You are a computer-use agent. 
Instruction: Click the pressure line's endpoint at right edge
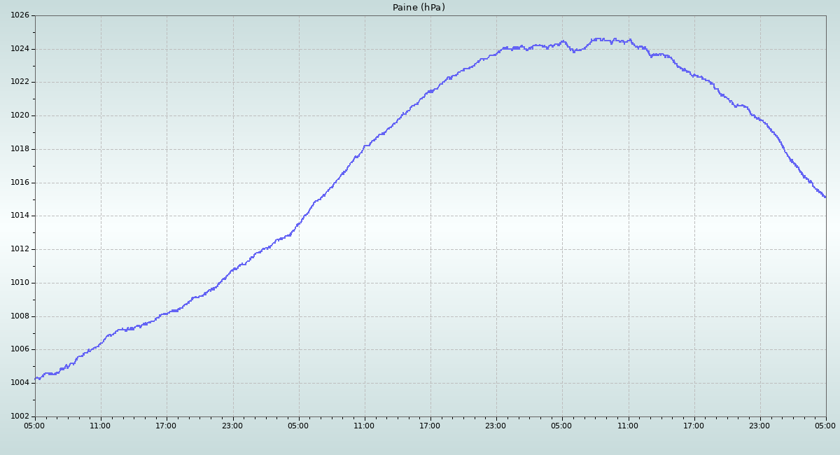coord(825,197)
